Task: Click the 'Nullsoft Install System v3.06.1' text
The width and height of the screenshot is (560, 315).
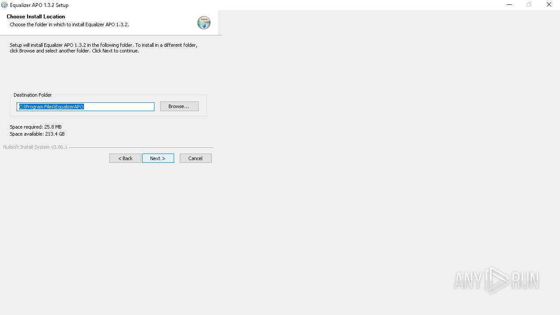Action: point(35,147)
